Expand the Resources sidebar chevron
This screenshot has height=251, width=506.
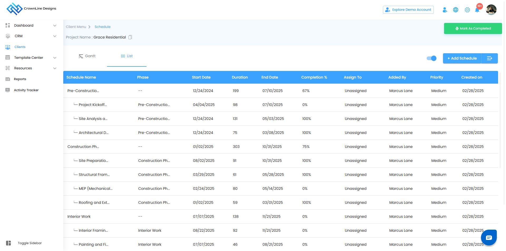(x=55, y=68)
